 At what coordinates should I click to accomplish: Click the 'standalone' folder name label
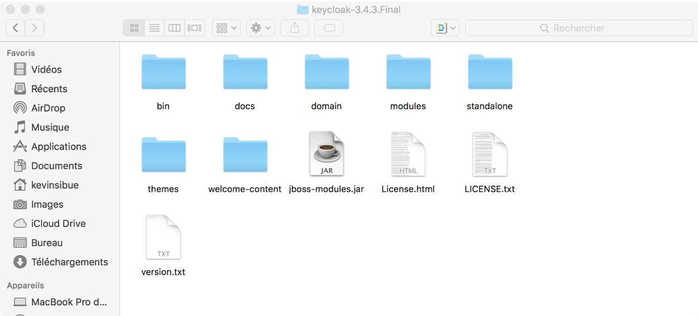489,106
